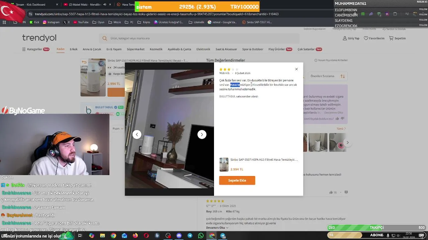Open the Erkek category tab

pos(74,49)
